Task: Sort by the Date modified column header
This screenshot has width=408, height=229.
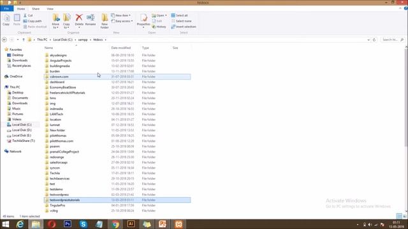Action: (121, 48)
